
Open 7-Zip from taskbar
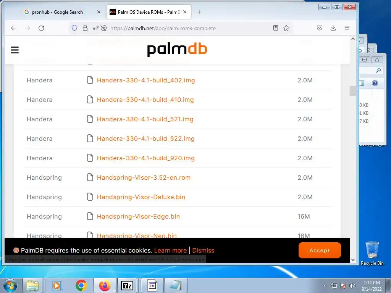[x=127, y=285]
